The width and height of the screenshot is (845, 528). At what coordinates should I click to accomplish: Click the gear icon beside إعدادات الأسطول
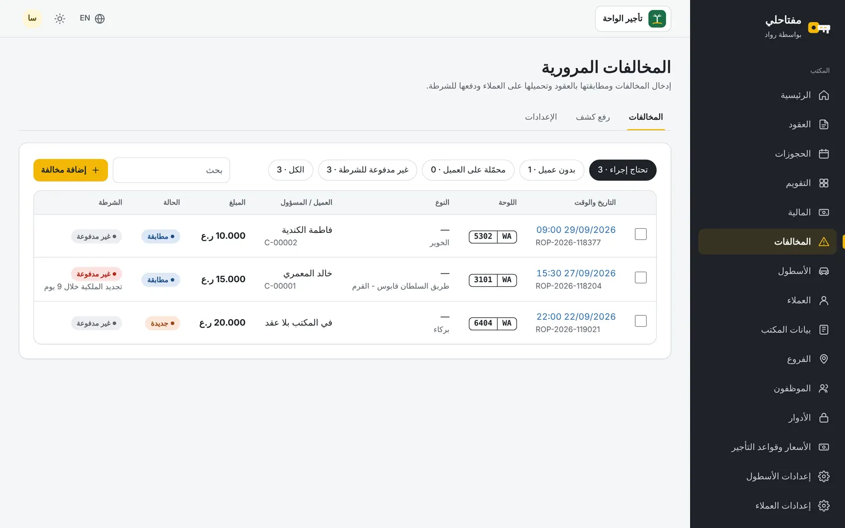[x=824, y=476]
